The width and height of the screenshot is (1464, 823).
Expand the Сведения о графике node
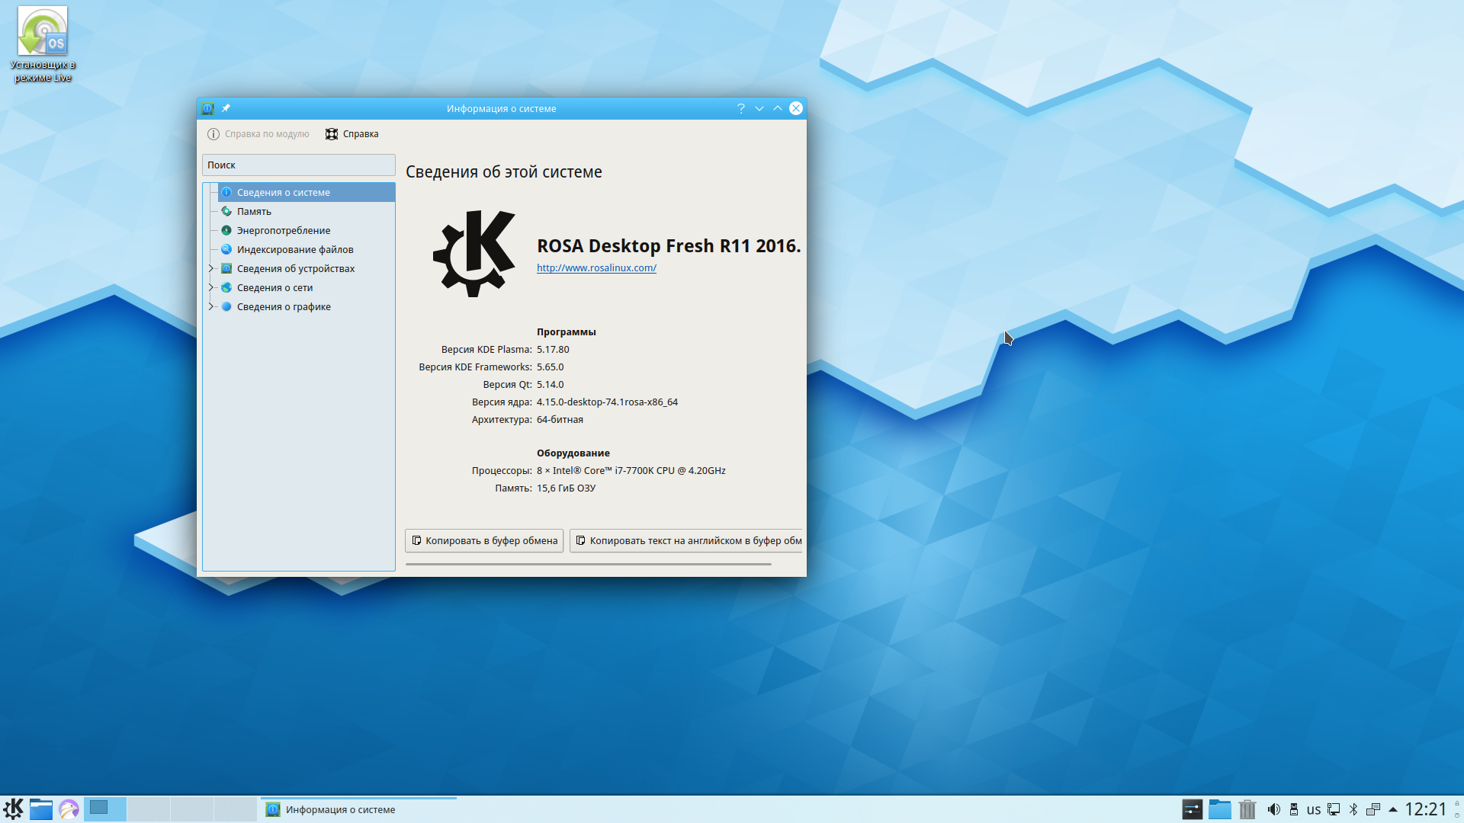click(211, 306)
